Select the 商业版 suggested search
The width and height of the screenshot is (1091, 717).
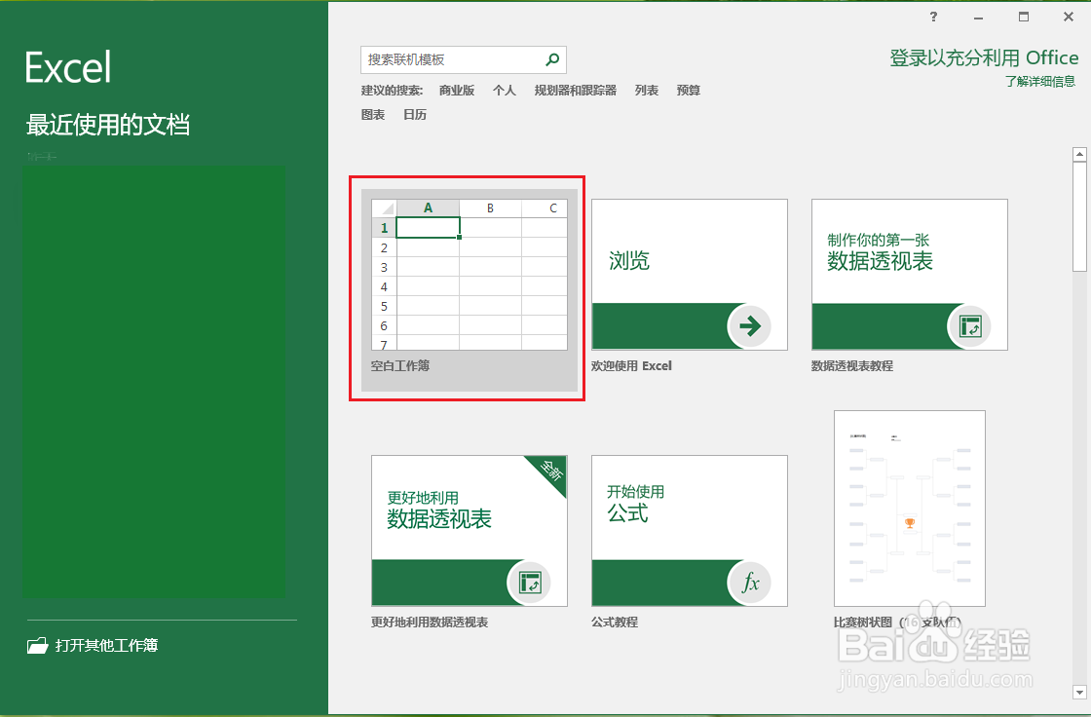click(x=457, y=91)
